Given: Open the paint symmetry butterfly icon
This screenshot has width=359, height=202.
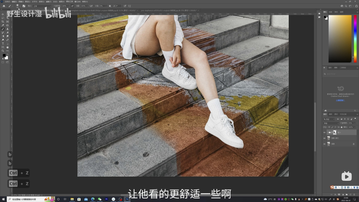Looking at the screenshot, I should coord(130,6).
